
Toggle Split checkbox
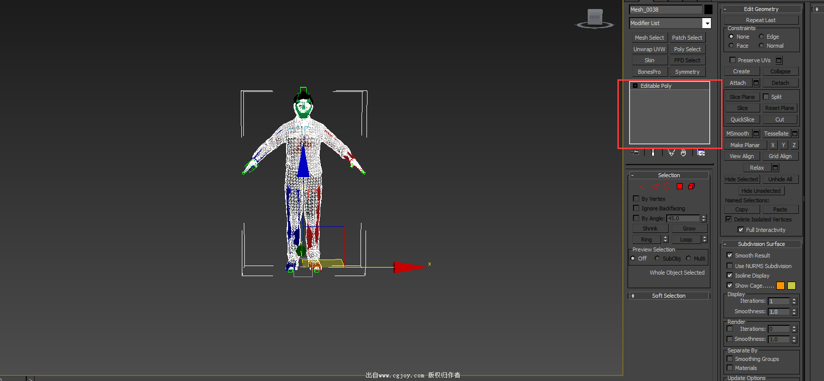(x=766, y=97)
